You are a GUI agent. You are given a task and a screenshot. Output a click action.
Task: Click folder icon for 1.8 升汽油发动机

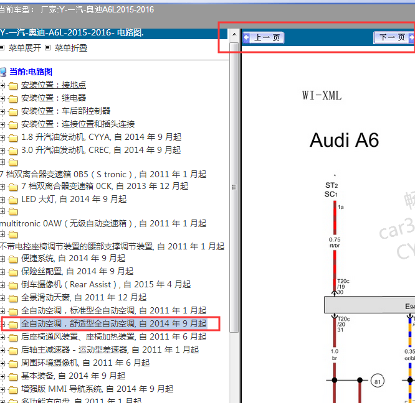pyautogui.click(x=13, y=138)
